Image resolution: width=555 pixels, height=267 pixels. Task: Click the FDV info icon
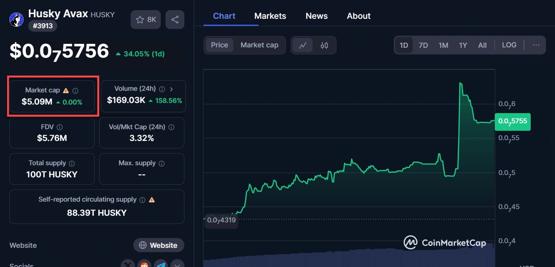(x=60, y=127)
